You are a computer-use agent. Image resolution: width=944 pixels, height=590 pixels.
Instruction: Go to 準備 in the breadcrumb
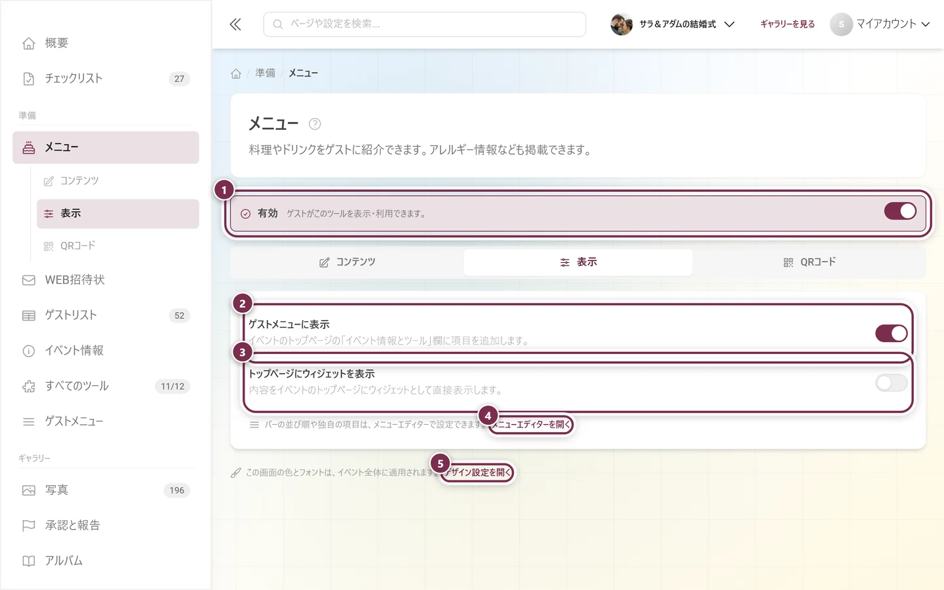coord(265,73)
